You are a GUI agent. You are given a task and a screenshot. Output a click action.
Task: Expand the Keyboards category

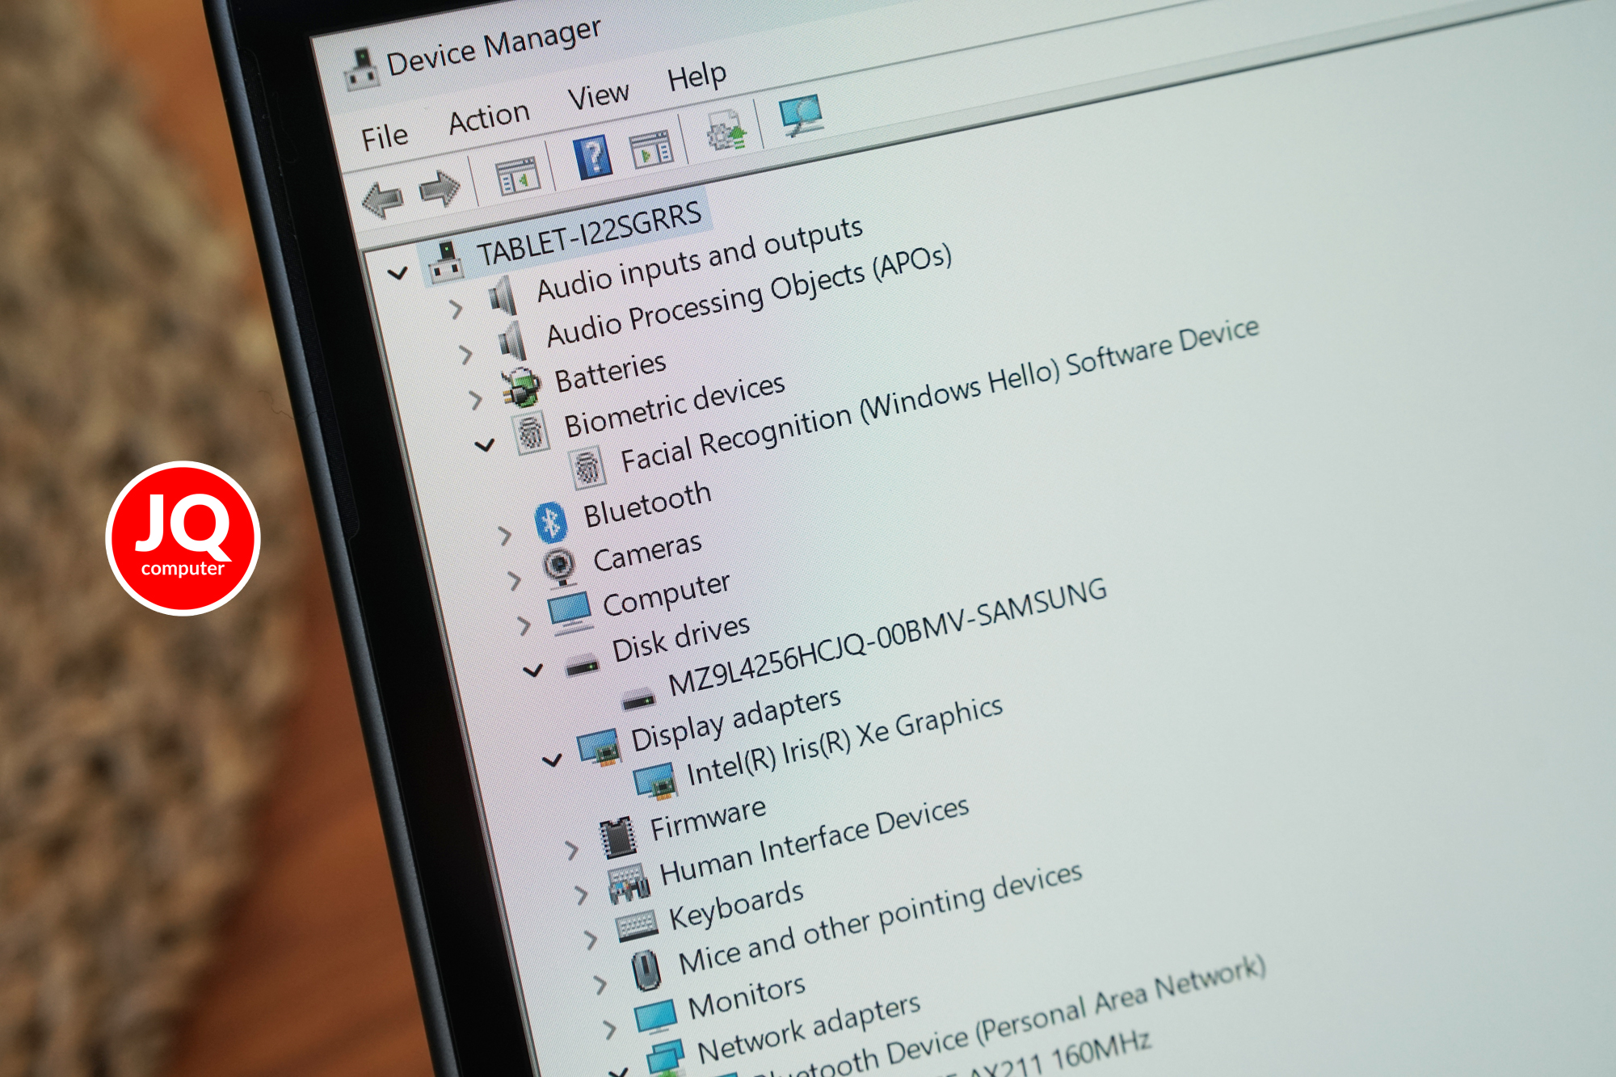coord(591,940)
